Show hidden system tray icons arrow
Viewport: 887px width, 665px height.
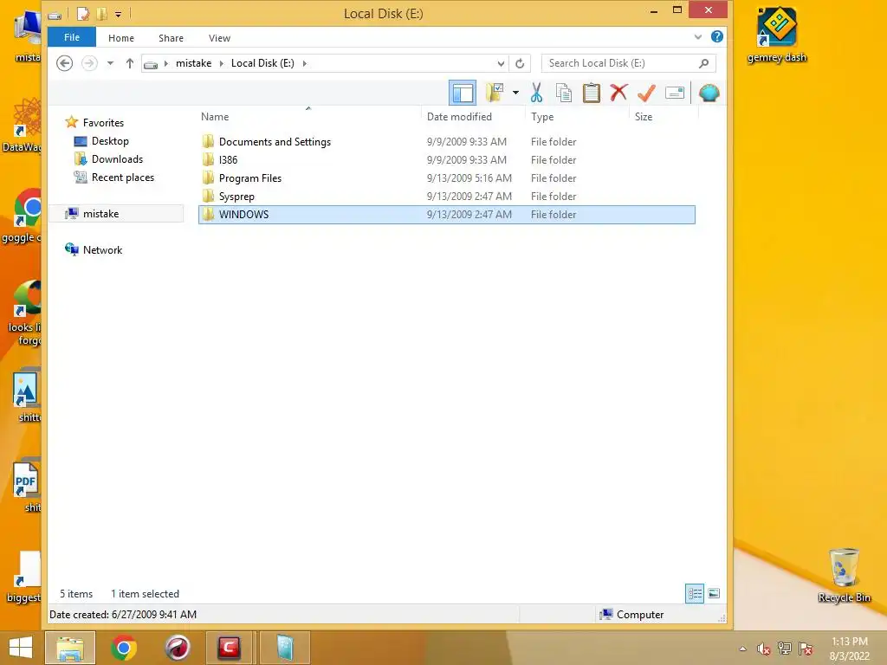click(x=742, y=649)
